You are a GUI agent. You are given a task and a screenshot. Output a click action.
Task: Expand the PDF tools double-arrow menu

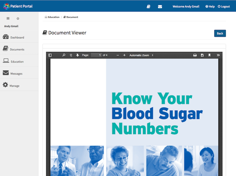(x=218, y=55)
